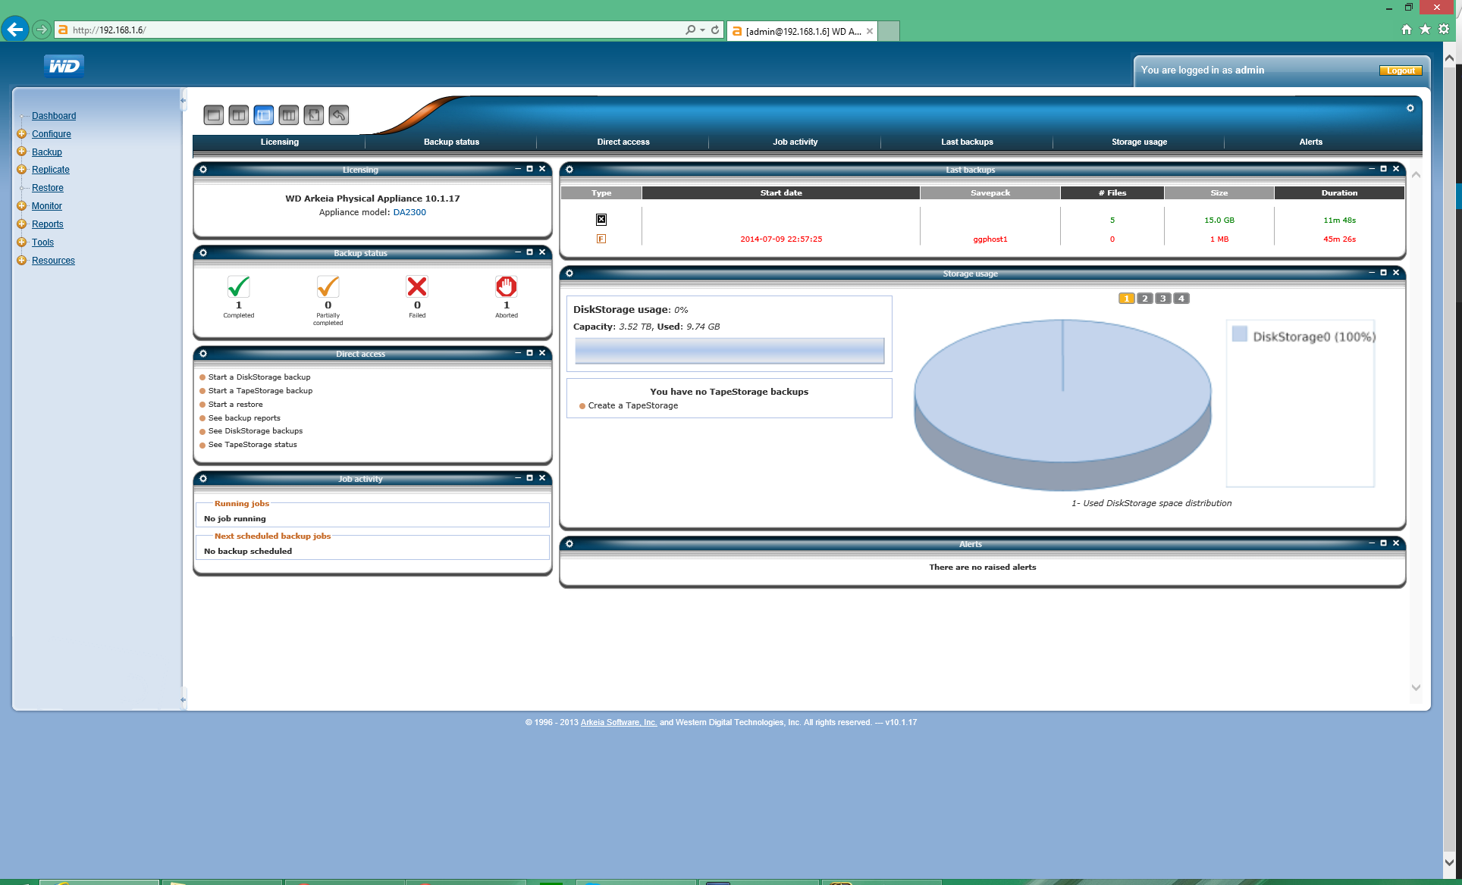Select the two equal columns layout icon

coord(239,115)
